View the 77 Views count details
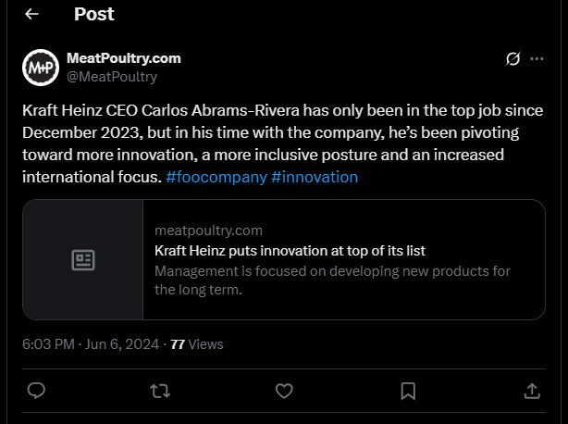Image resolution: width=568 pixels, height=424 pixels. click(x=197, y=344)
